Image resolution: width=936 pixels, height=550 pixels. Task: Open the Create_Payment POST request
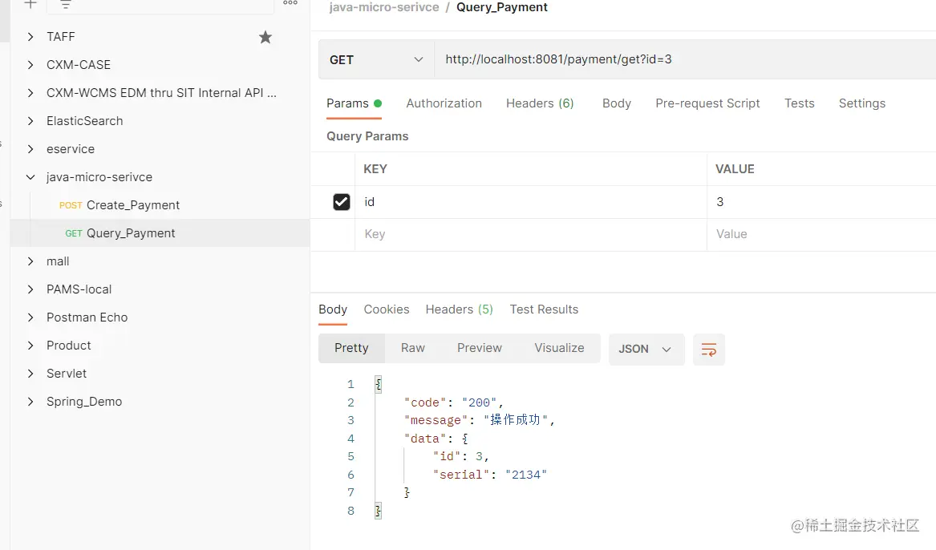(132, 205)
